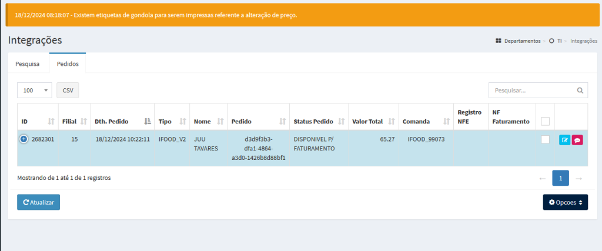The width and height of the screenshot is (602, 251).
Task: Click the next page arrow
Action: tap(579, 179)
